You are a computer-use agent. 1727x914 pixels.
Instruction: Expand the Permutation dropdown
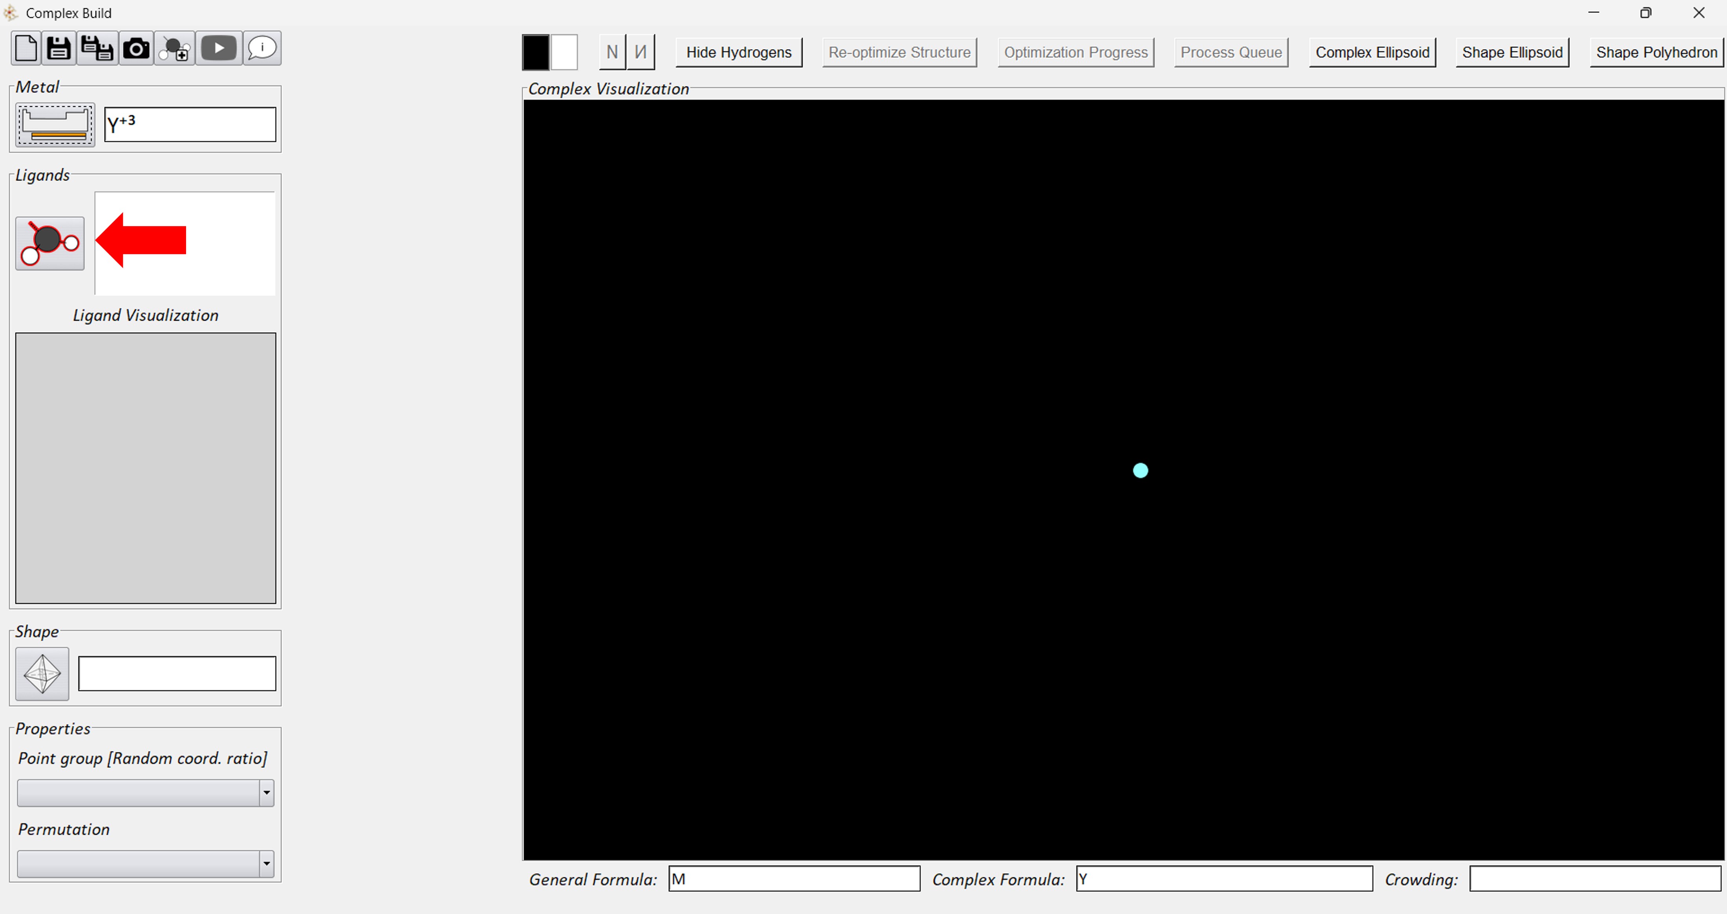[x=266, y=864]
